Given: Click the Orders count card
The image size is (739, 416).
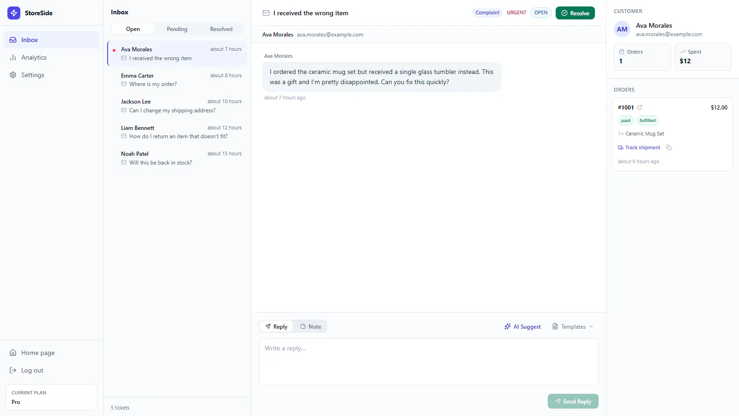Looking at the screenshot, I should 642,57.
